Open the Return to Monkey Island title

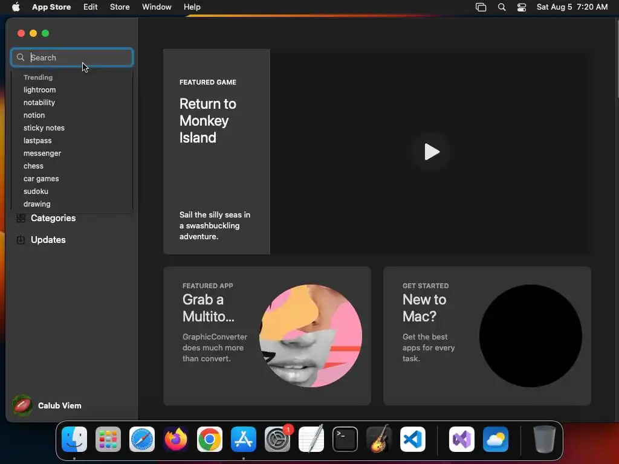(x=208, y=121)
